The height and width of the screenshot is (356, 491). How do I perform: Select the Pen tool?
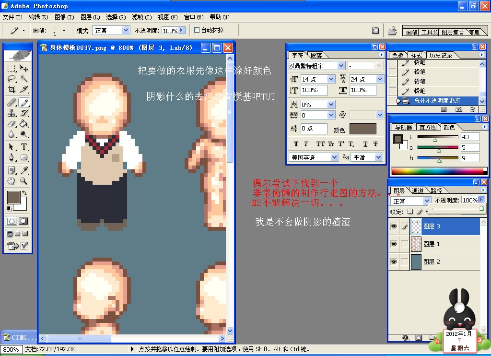pos(12,157)
